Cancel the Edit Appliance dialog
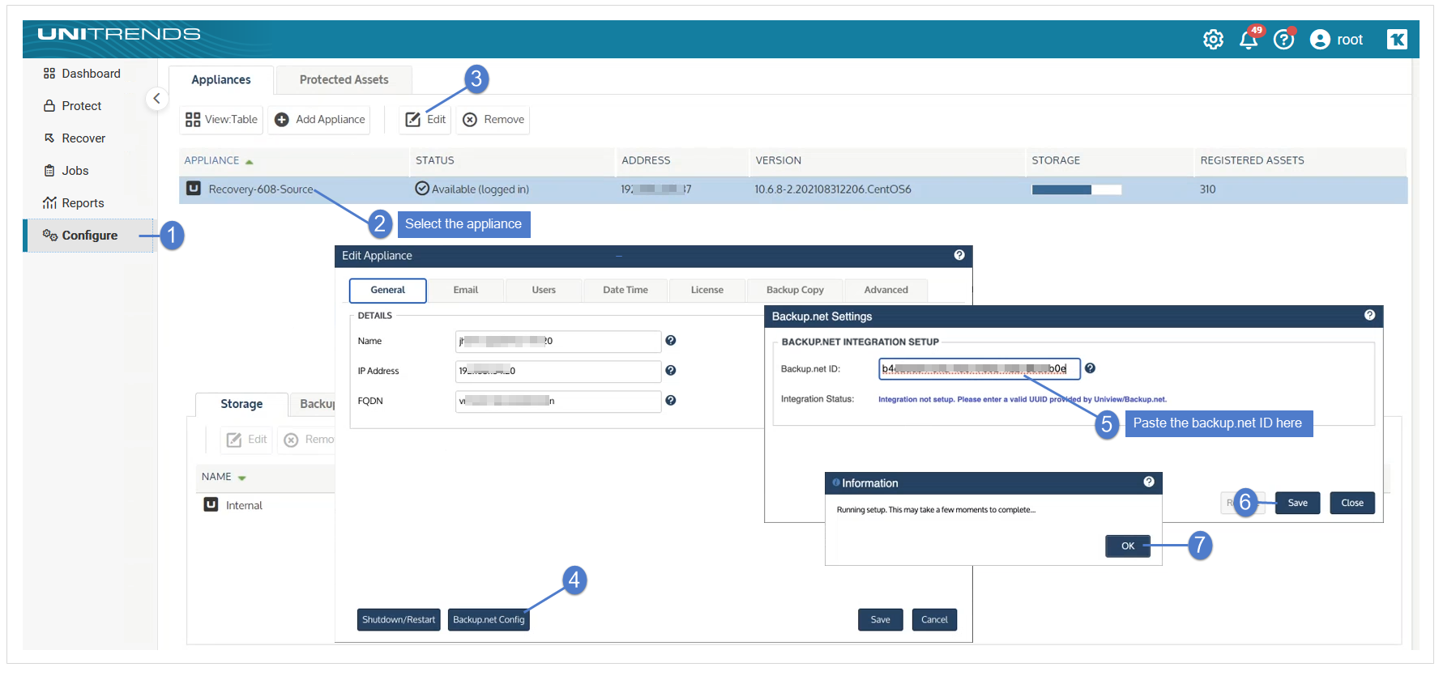 tap(934, 620)
